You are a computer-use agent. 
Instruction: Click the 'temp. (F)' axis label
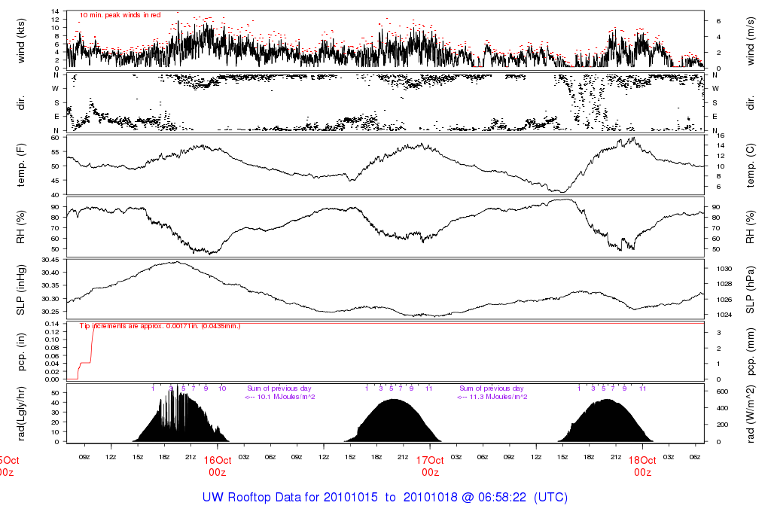click(20, 165)
